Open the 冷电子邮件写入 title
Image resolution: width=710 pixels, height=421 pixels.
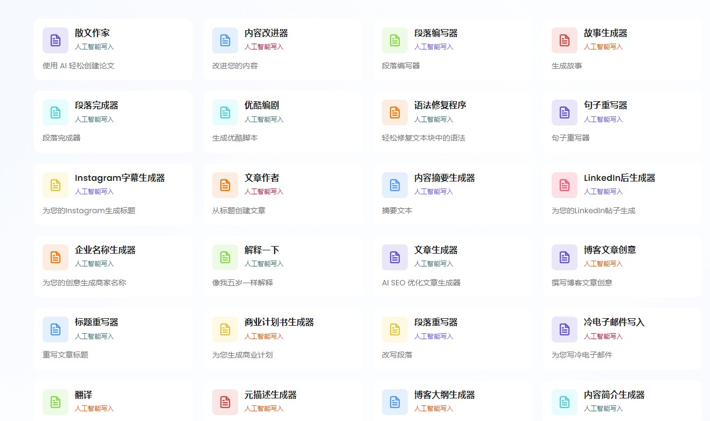coord(614,322)
